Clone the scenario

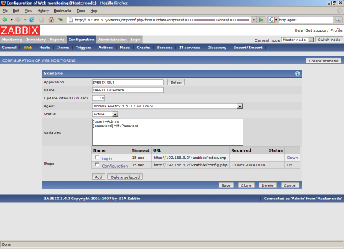coord(246,185)
